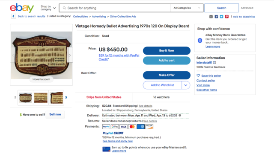Focus the Search for anything field
The image size is (274, 160).
pyautogui.click(x=114, y=8)
